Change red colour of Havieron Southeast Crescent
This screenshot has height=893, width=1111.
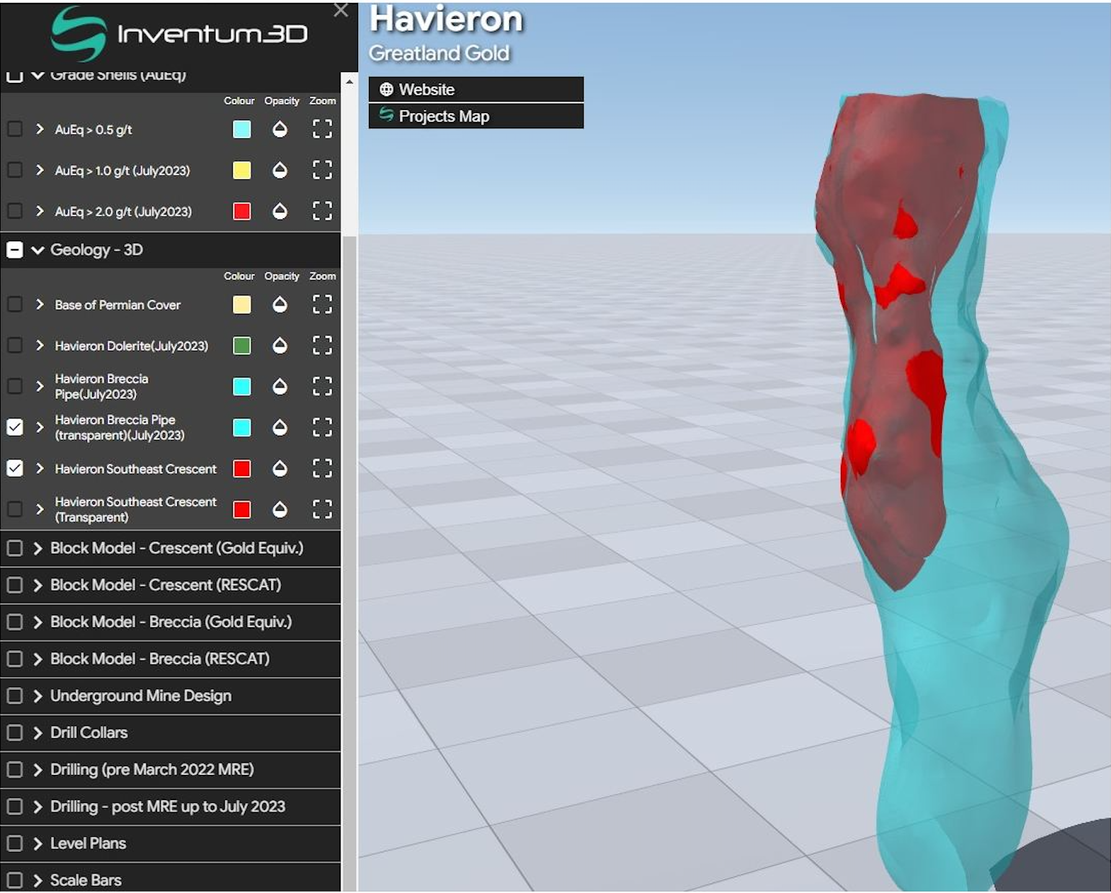pyautogui.click(x=242, y=469)
